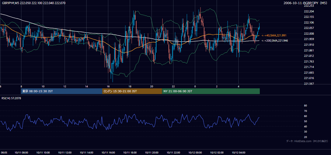Click price axis value 221.616
Image resolution: width=331 pixels, height=155 pixels.
pos(309,78)
